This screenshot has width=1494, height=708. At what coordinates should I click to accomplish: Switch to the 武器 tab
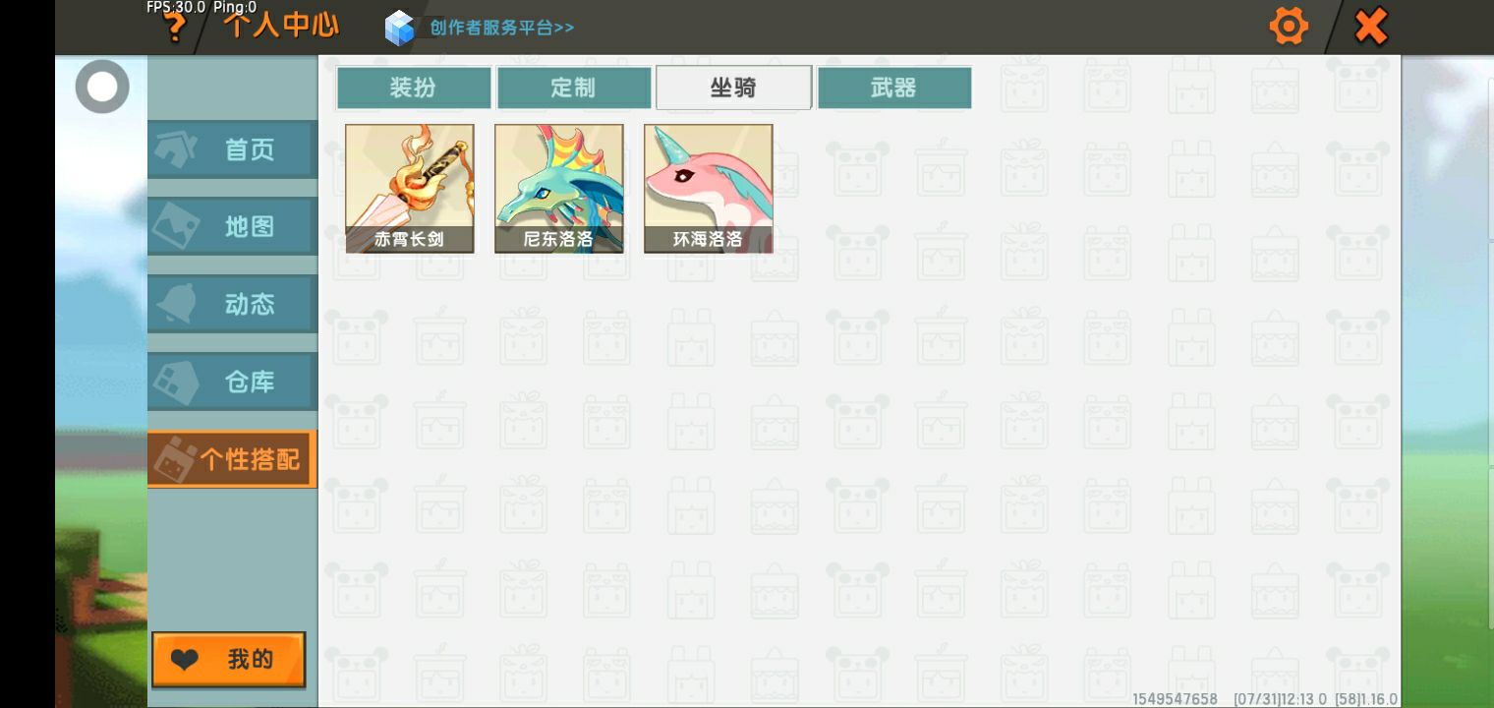point(894,88)
